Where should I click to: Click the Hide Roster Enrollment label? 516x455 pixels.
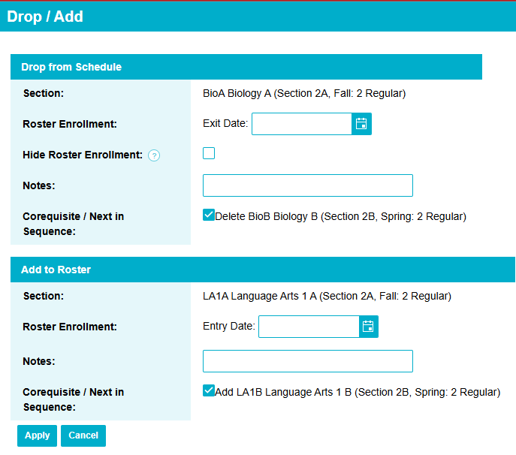[x=83, y=155]
